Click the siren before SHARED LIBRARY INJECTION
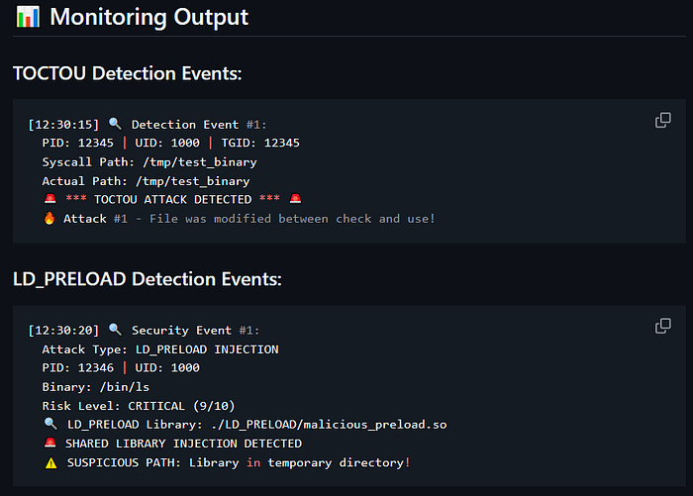 (x=49, y=444)
